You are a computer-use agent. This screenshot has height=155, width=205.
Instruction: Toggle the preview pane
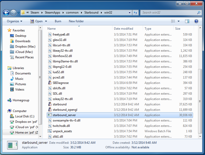pos(187,21)
